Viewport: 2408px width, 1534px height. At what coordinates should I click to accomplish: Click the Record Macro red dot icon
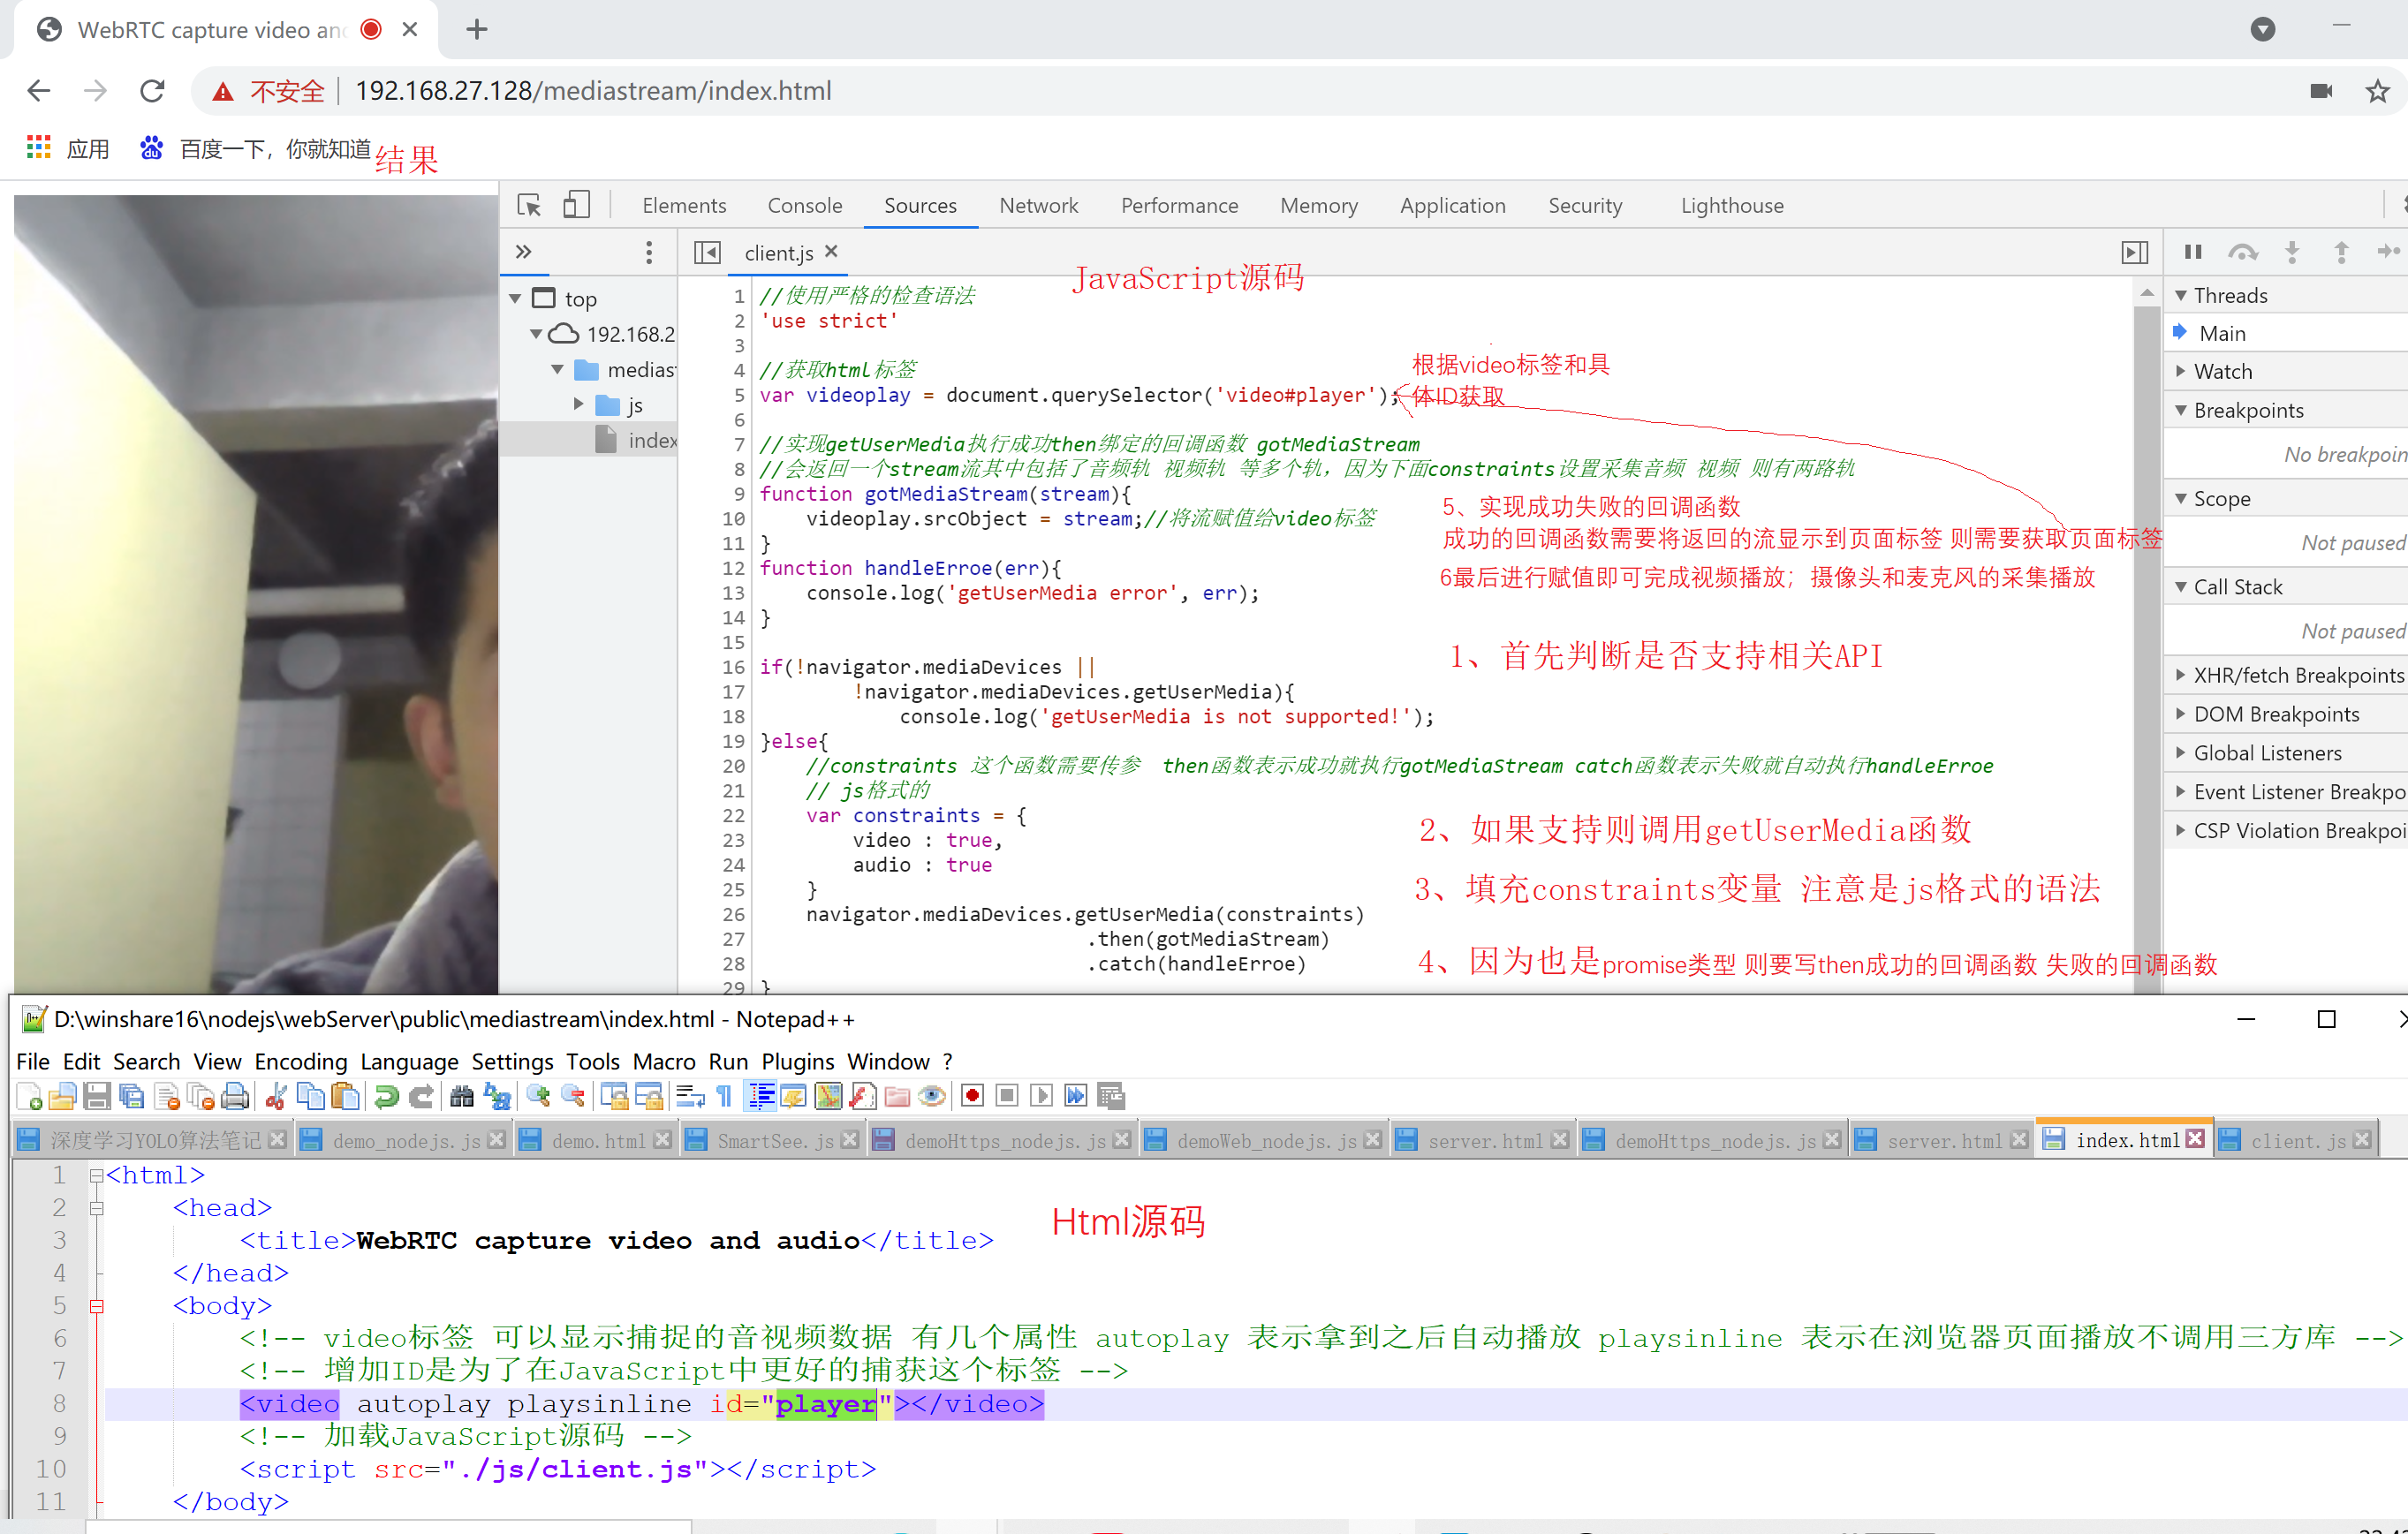[x=971, y=1097]
